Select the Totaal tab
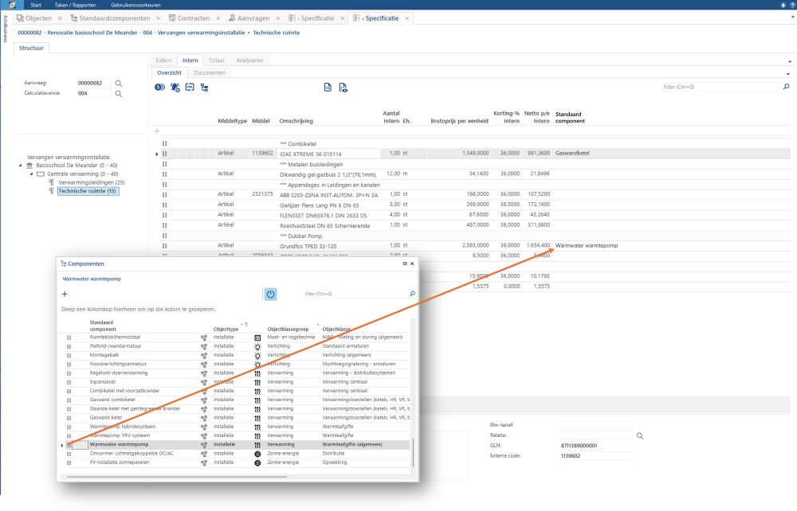This screenshot has height=511, width=797. (217, 60)
